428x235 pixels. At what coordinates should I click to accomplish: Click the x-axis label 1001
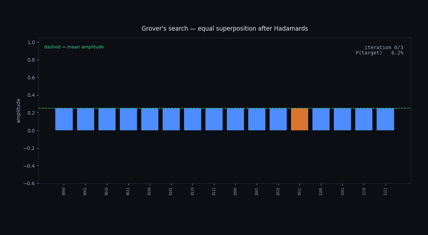(257, 191)
